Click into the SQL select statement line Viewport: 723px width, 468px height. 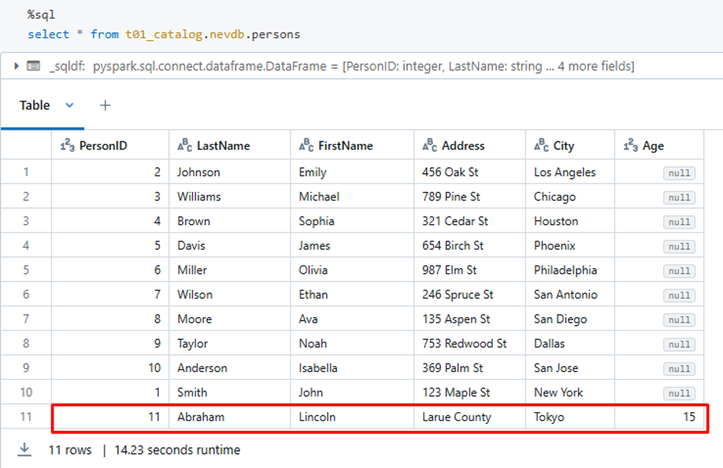tap(164, 34)
